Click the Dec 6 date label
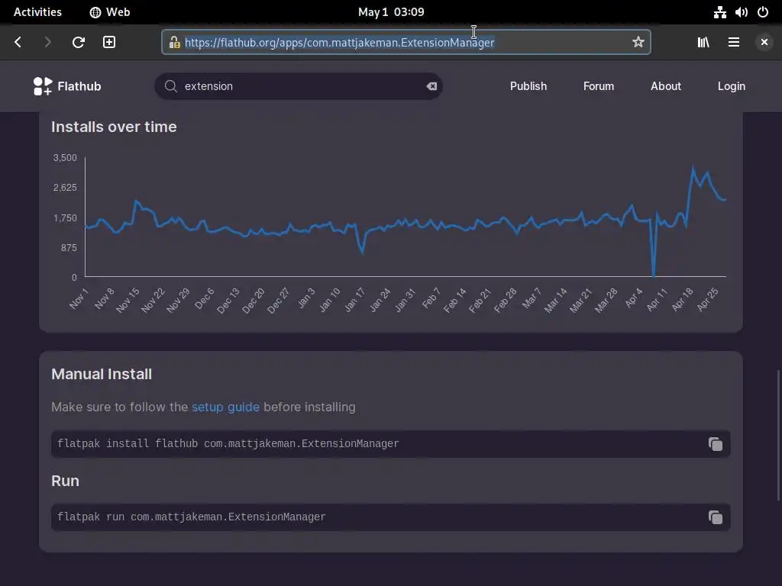Viewport: 782px width, 586px height. point(204,298)
